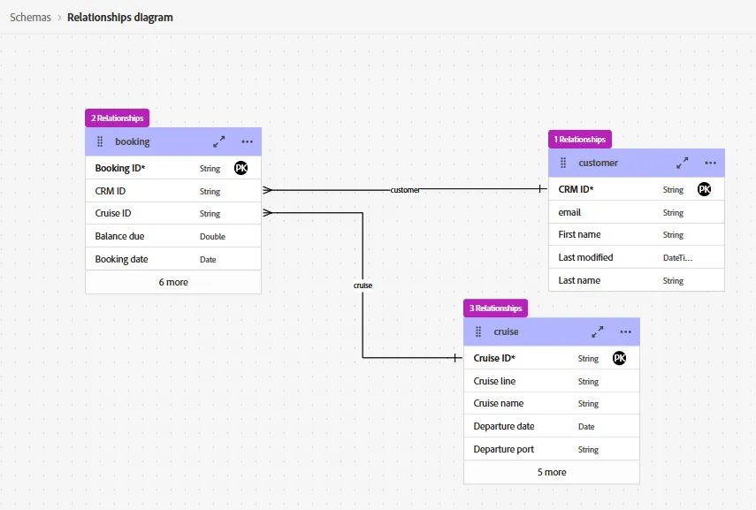Screen dimensions: 756x510
Task: Click the 1 Relationships badge on customer
Action: click(x=579, y=140)
